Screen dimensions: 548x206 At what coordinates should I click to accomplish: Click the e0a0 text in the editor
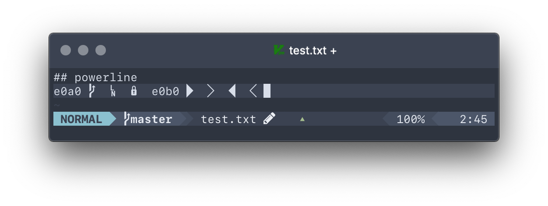pyautogui.click(x=67, y=92)
